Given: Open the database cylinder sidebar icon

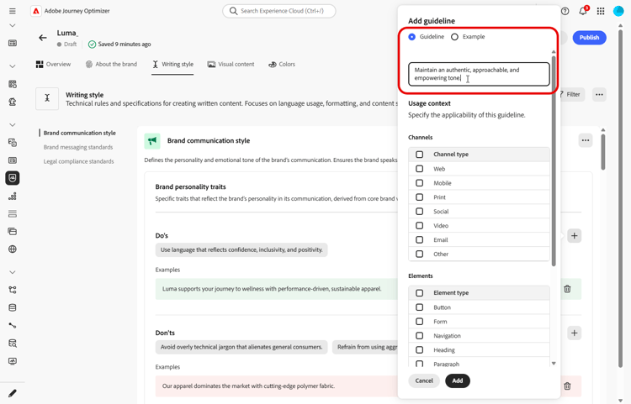Looking at the screenshot, I should 13,307.
